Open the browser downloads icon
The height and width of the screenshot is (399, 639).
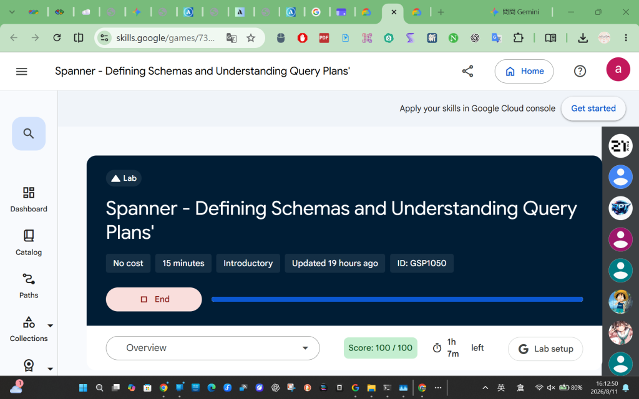point(583,38)
